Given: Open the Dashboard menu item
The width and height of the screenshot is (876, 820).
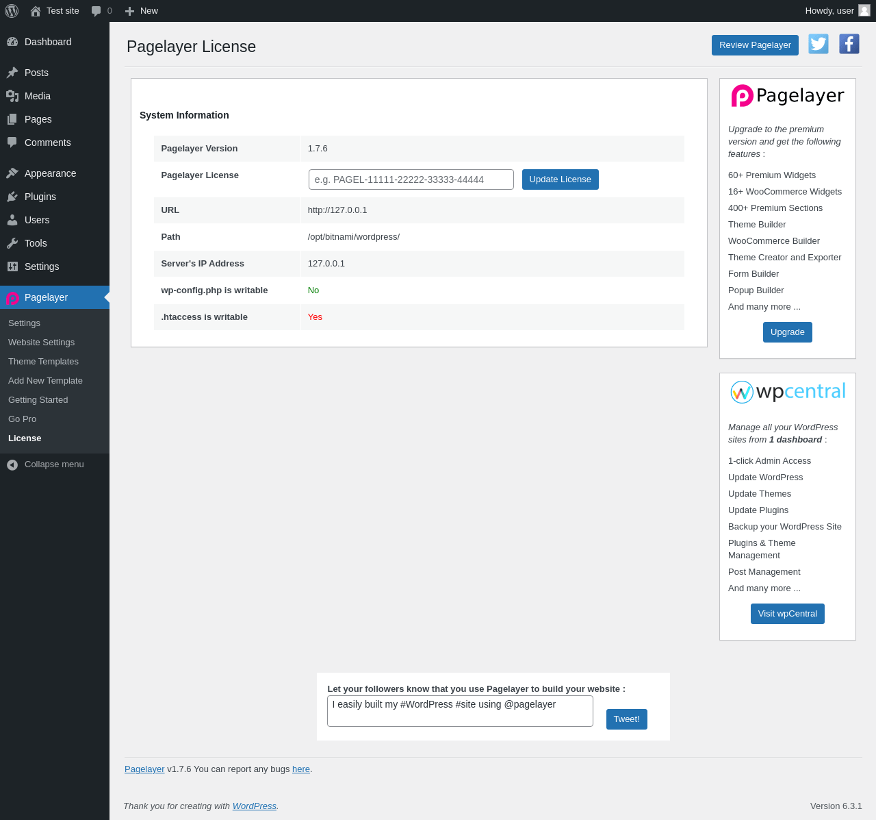Looking at the screenshot, I should coord(55,42).
